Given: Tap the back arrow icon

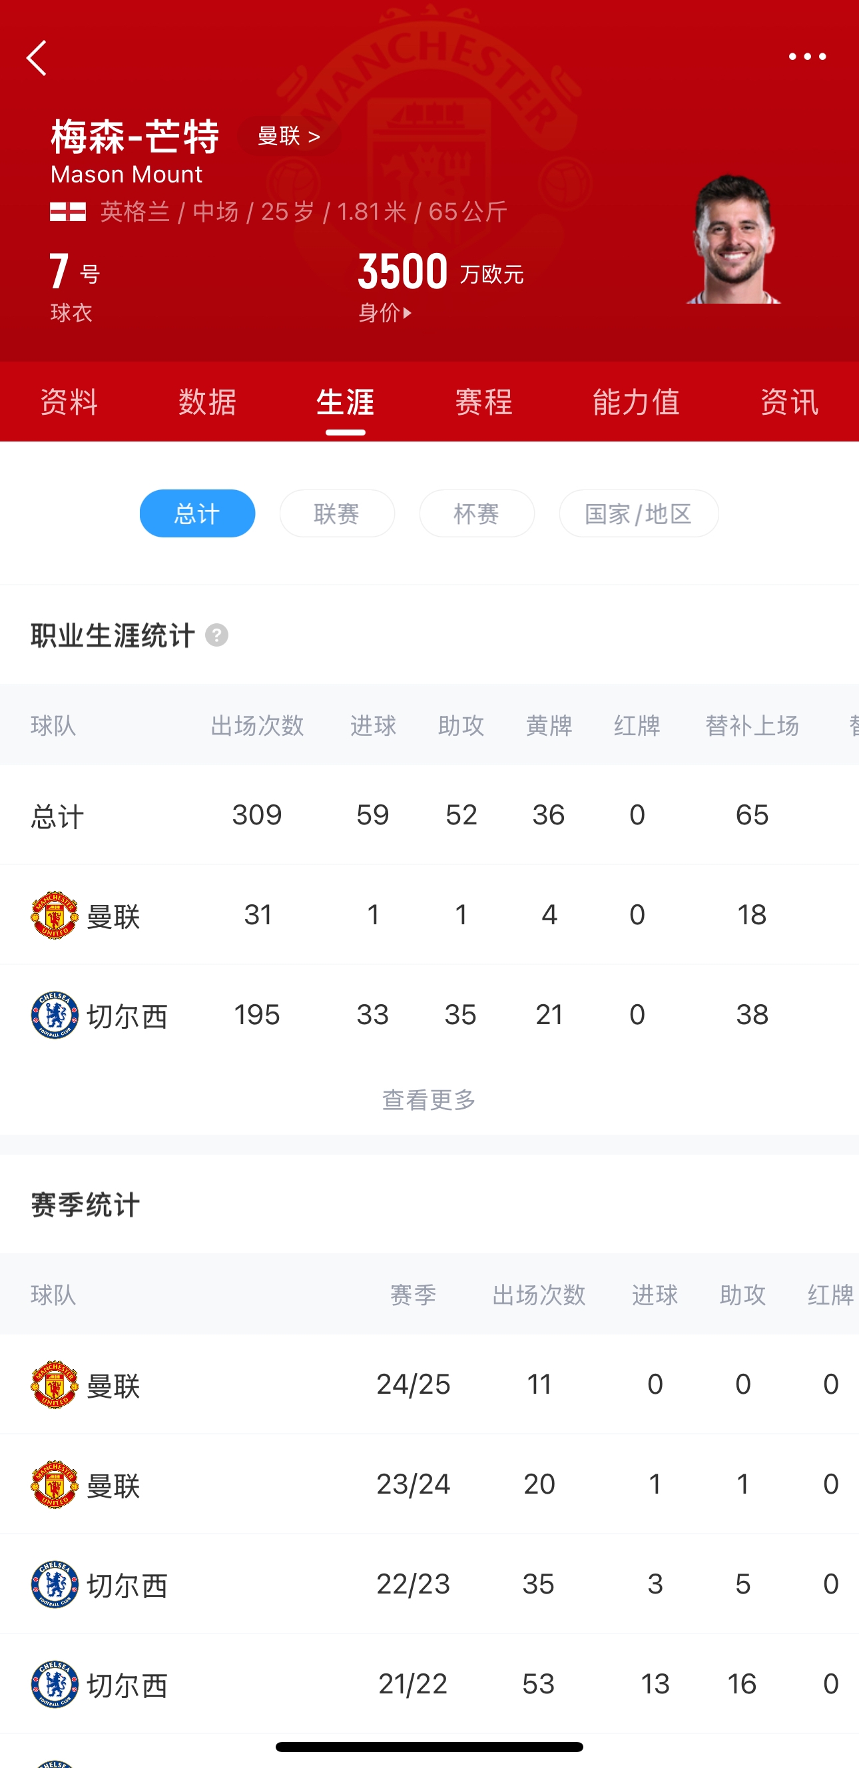Looking at the screenshot, I should point(37,58).
